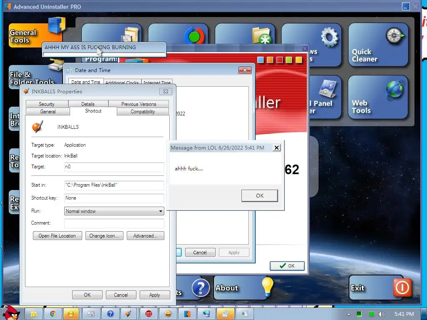
Task: Click the gear settings tile icon
Action: pyautogui.click(x=329, y=36)
